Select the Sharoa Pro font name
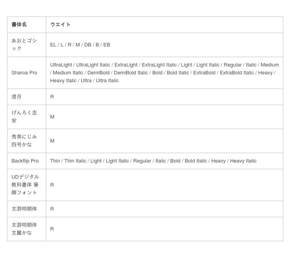 24,73
